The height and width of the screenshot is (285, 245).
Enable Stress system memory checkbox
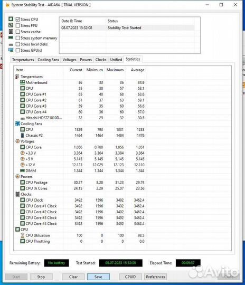pyautogui.click(x=17, y=38)
